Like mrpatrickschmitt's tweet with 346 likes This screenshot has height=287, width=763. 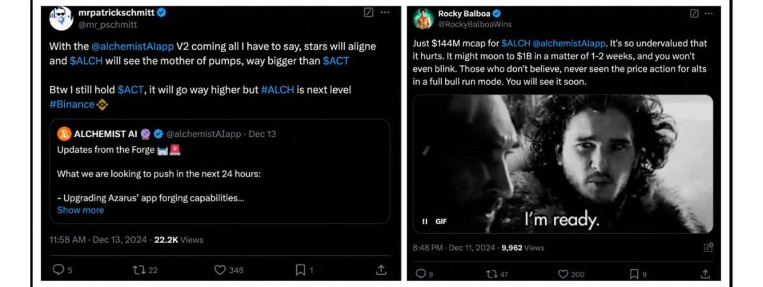tap(221, 270)
